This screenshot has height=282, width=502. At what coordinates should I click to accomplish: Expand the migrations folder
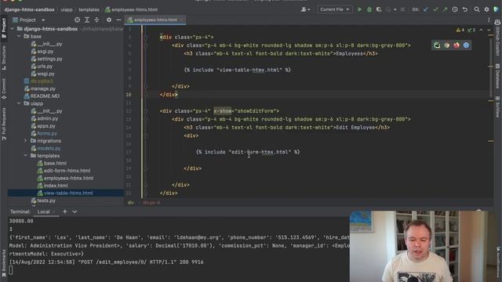pos(26,141)
